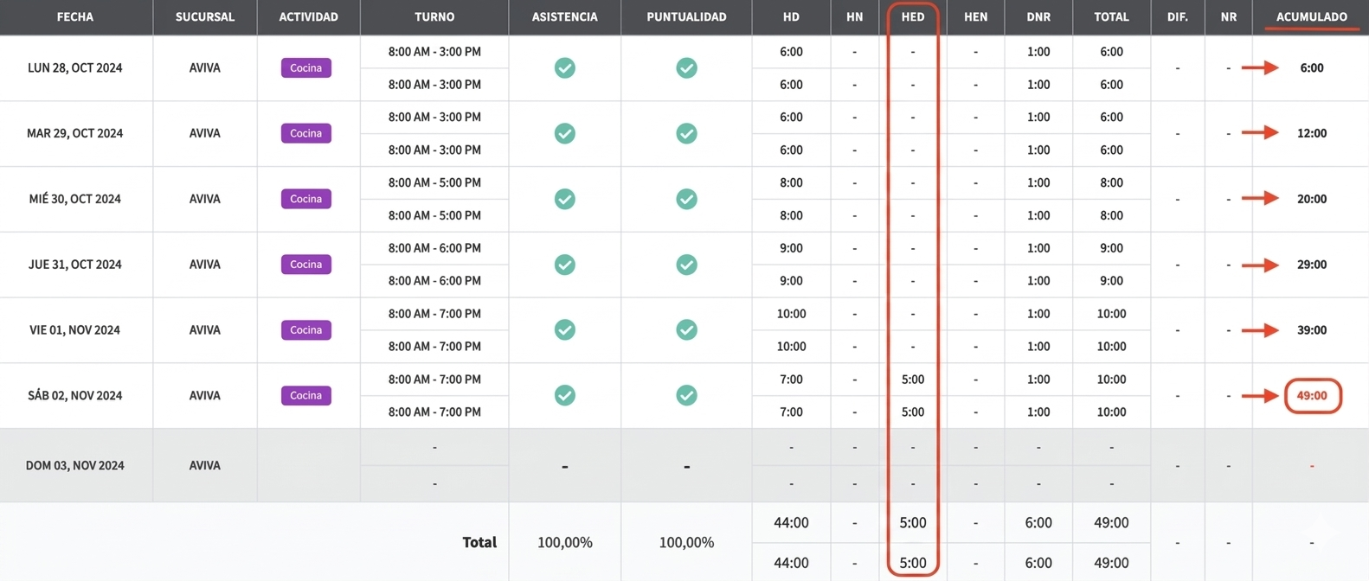Click the attendance checkmark for MIÉ 30, OCT 2024

(x=564, y=199)
